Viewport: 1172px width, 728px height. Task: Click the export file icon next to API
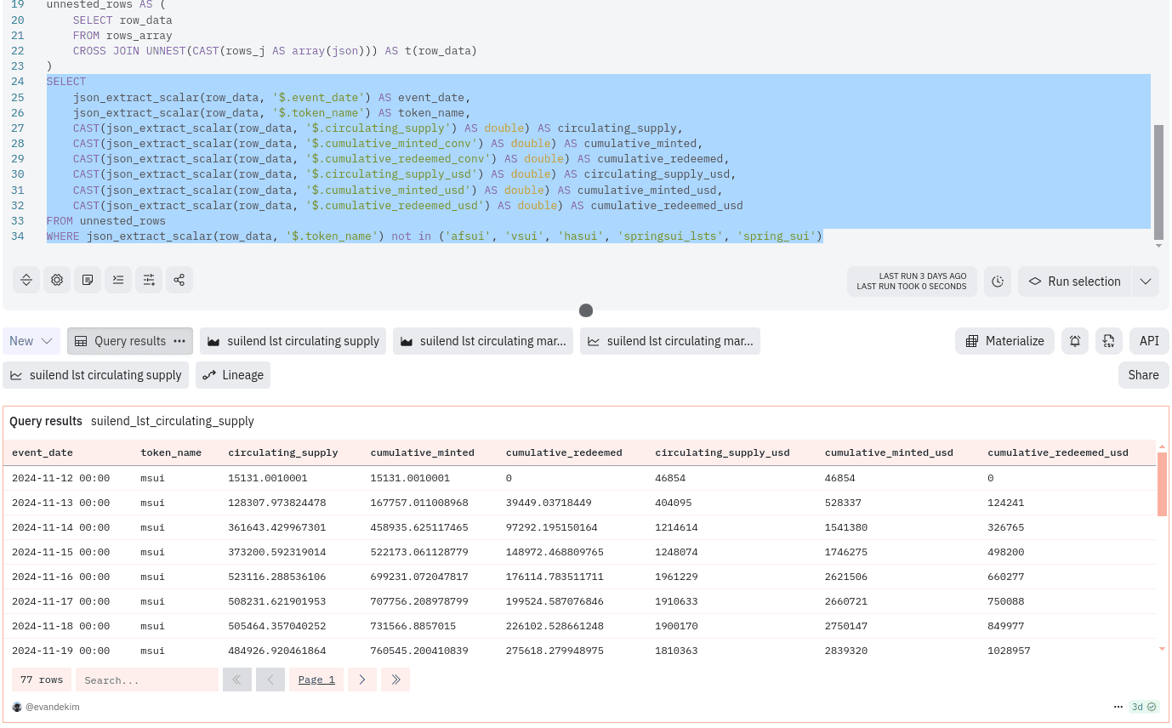[x=1109, y=341]
